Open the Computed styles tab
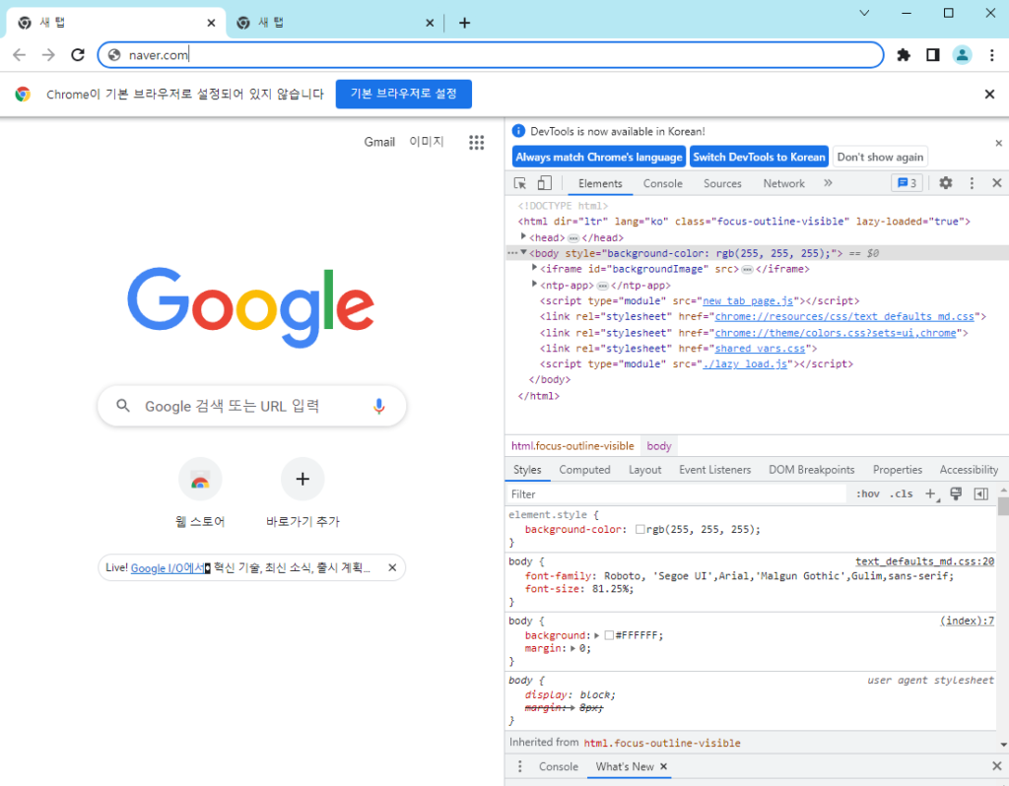The image size is (1009, 786). click(584, 470)
